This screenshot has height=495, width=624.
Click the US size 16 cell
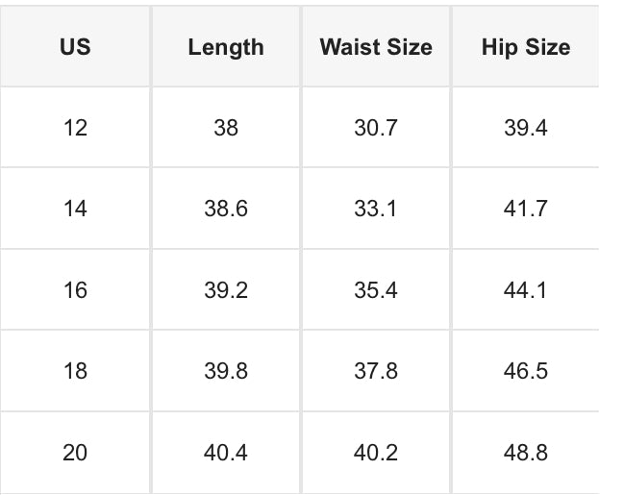click(75, 290)
